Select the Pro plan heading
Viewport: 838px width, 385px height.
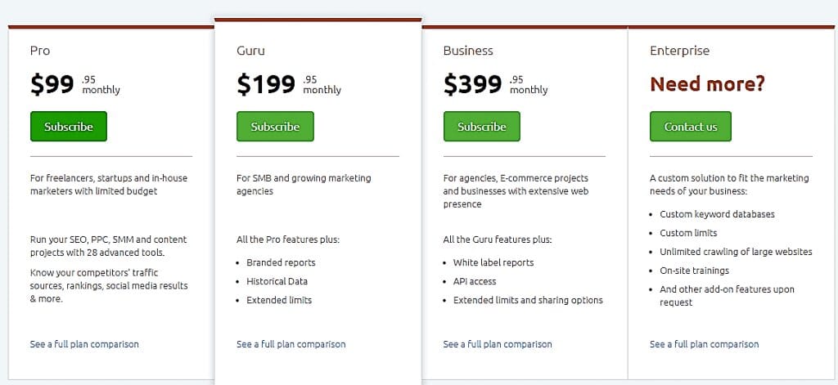pyautogui.click(x=40, y=51)
